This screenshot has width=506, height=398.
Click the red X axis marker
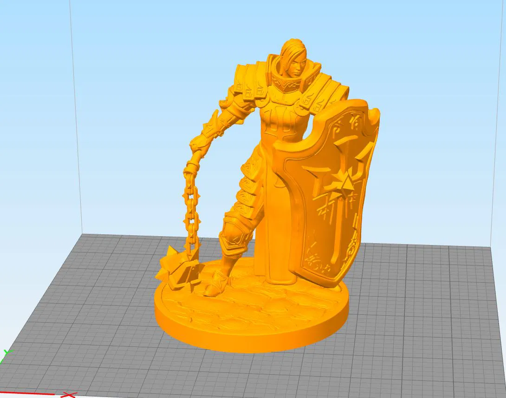[x=68, y=395]
